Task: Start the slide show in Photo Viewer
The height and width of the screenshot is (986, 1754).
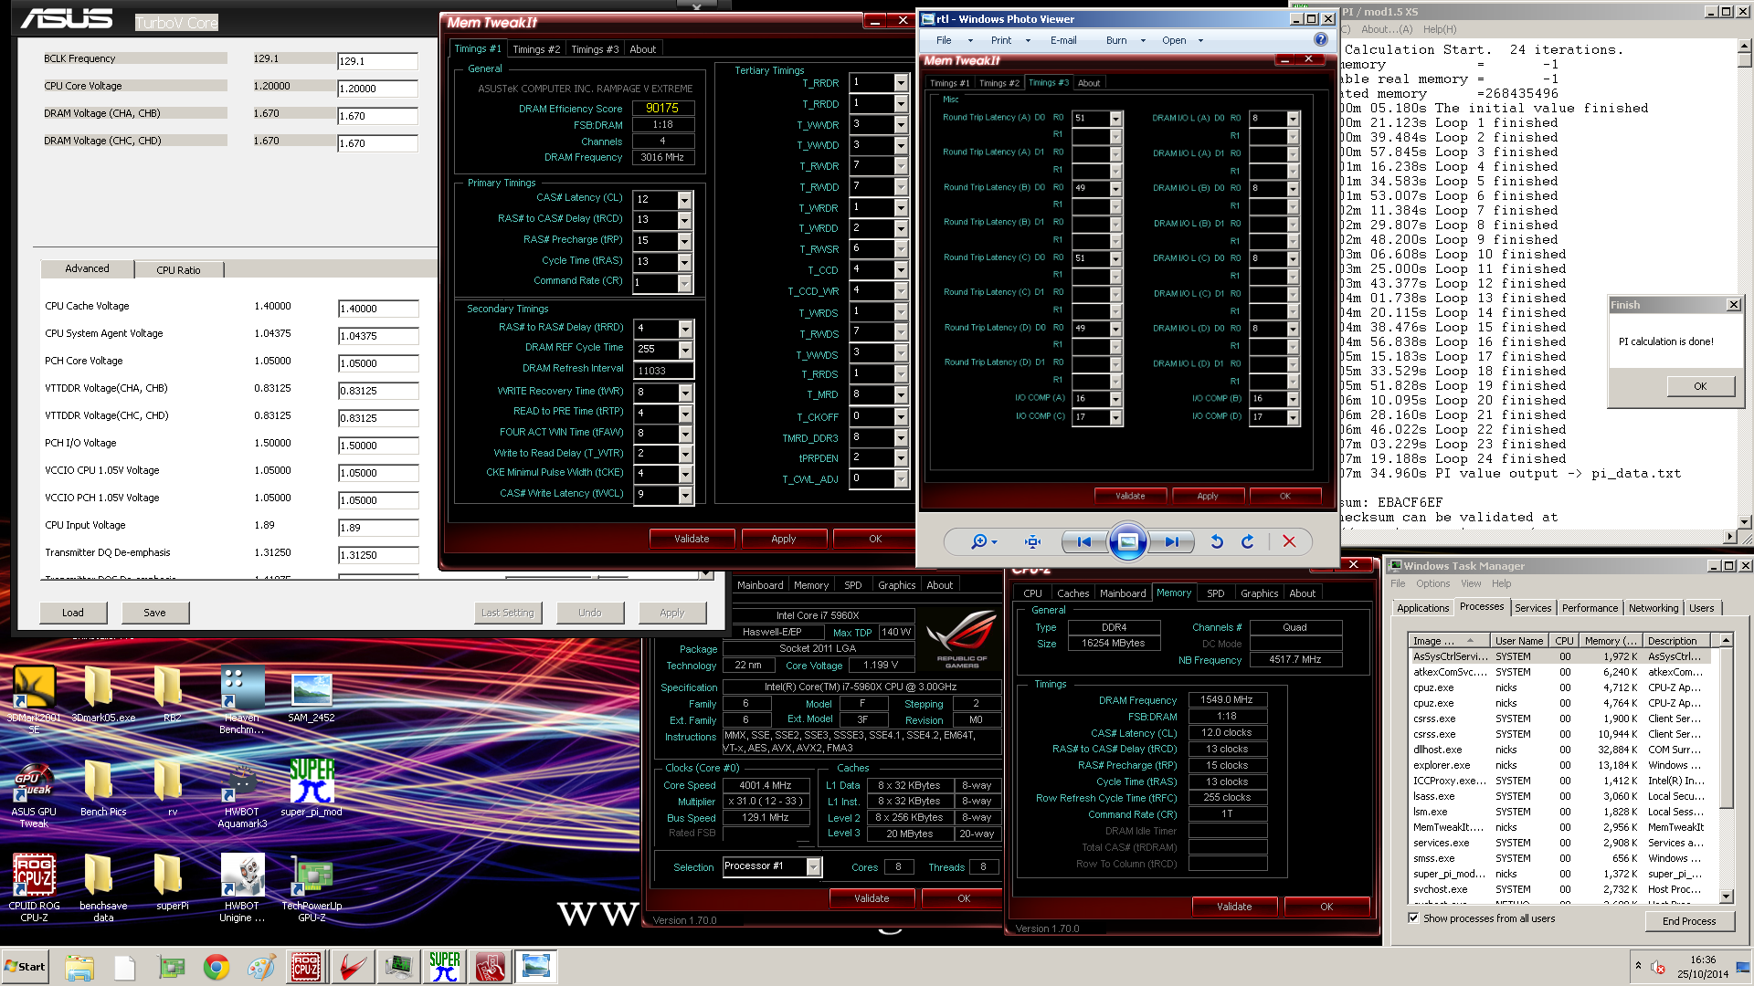Action: pyautogui.click(x=1128, y=541)
